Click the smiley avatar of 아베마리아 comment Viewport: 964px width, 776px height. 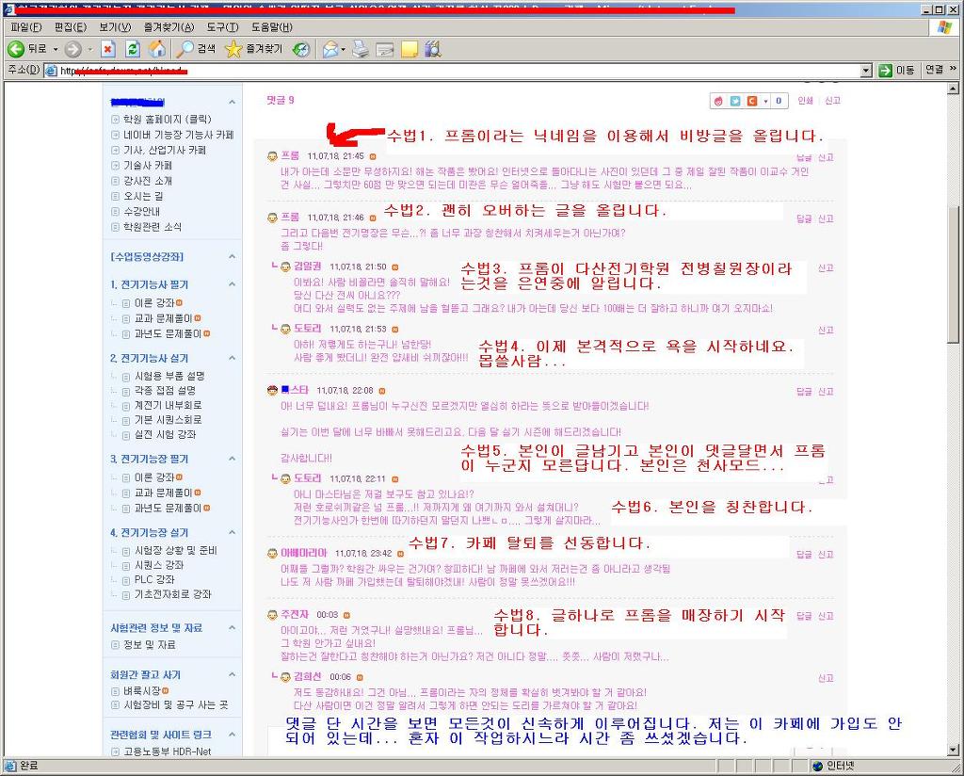pyautogui.click(x=272, y=554)
